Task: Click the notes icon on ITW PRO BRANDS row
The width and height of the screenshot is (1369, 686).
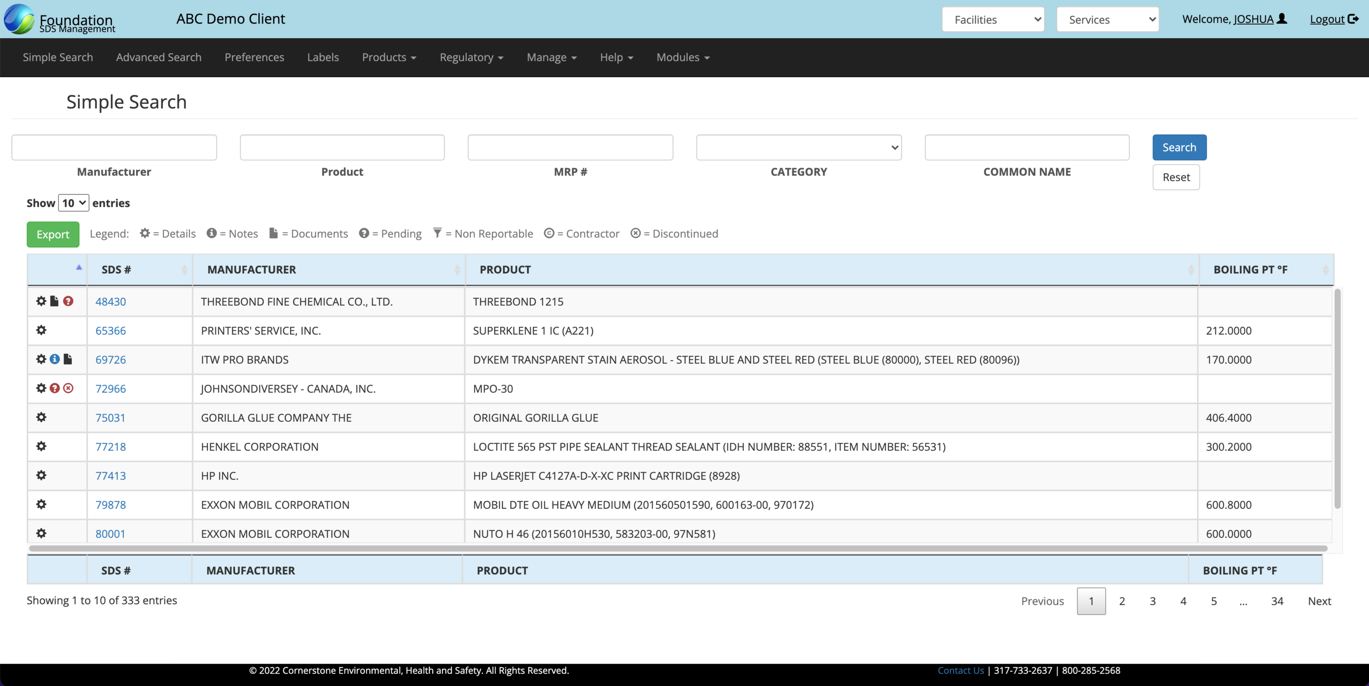Action: tap(55, 359)
